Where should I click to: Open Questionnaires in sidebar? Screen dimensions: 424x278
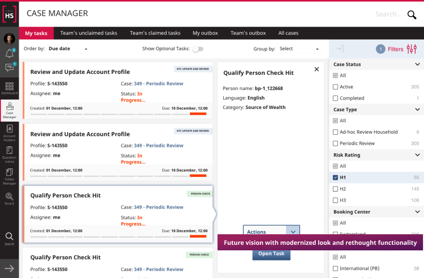click(x=9, y=154)
